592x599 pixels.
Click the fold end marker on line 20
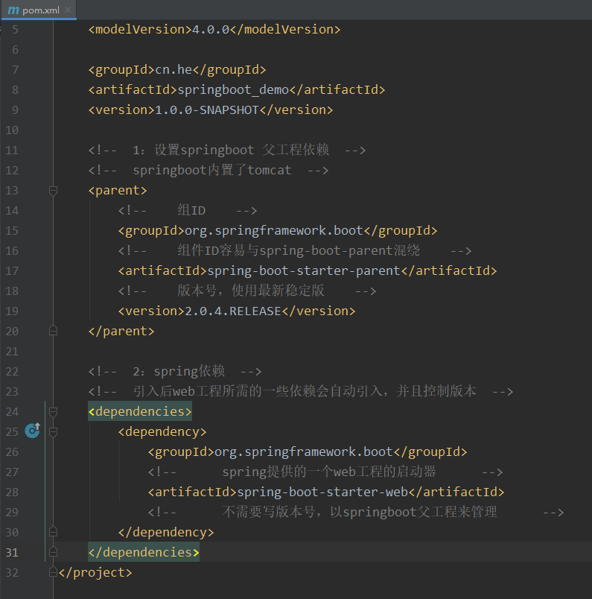click(53, 330)
